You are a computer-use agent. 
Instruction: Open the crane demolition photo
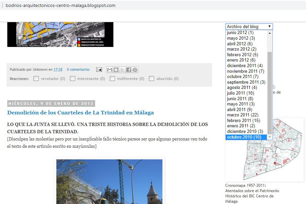[x=109, y=182]
